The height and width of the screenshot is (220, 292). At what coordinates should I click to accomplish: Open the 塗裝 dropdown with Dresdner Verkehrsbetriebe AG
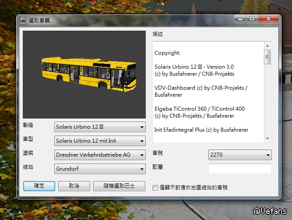[x=100, y=155]
